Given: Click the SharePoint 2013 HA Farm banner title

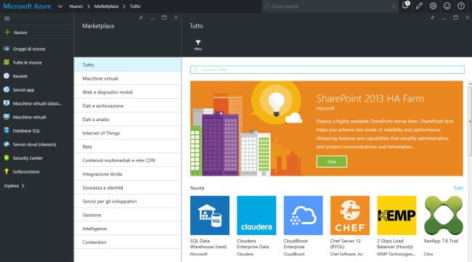Looking at the screenshot, I should [370, 99].
